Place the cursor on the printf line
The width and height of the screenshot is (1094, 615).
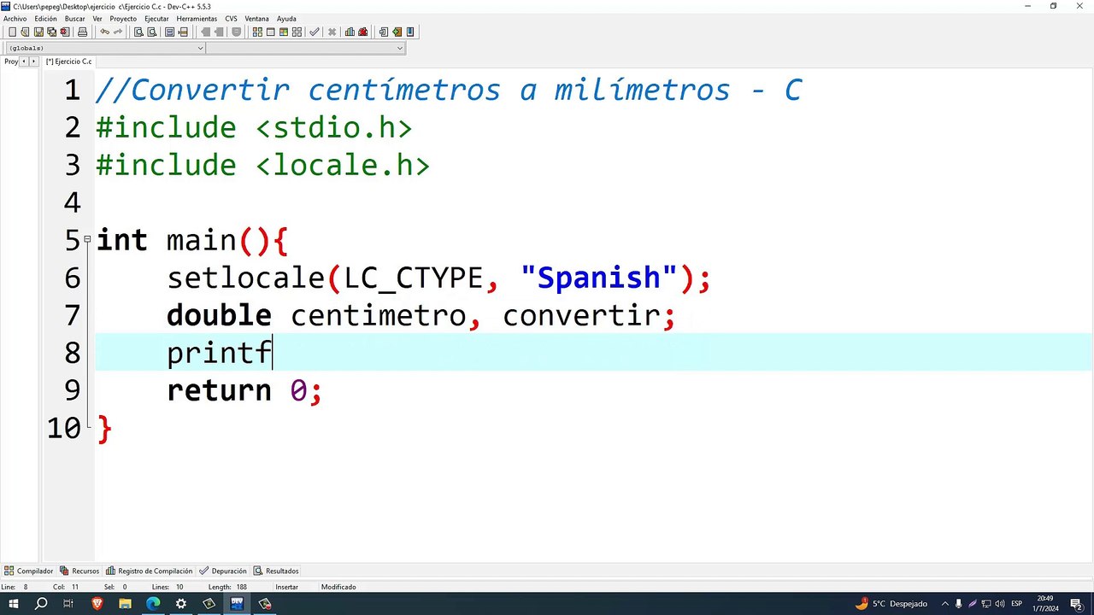(x=593, y=353)
